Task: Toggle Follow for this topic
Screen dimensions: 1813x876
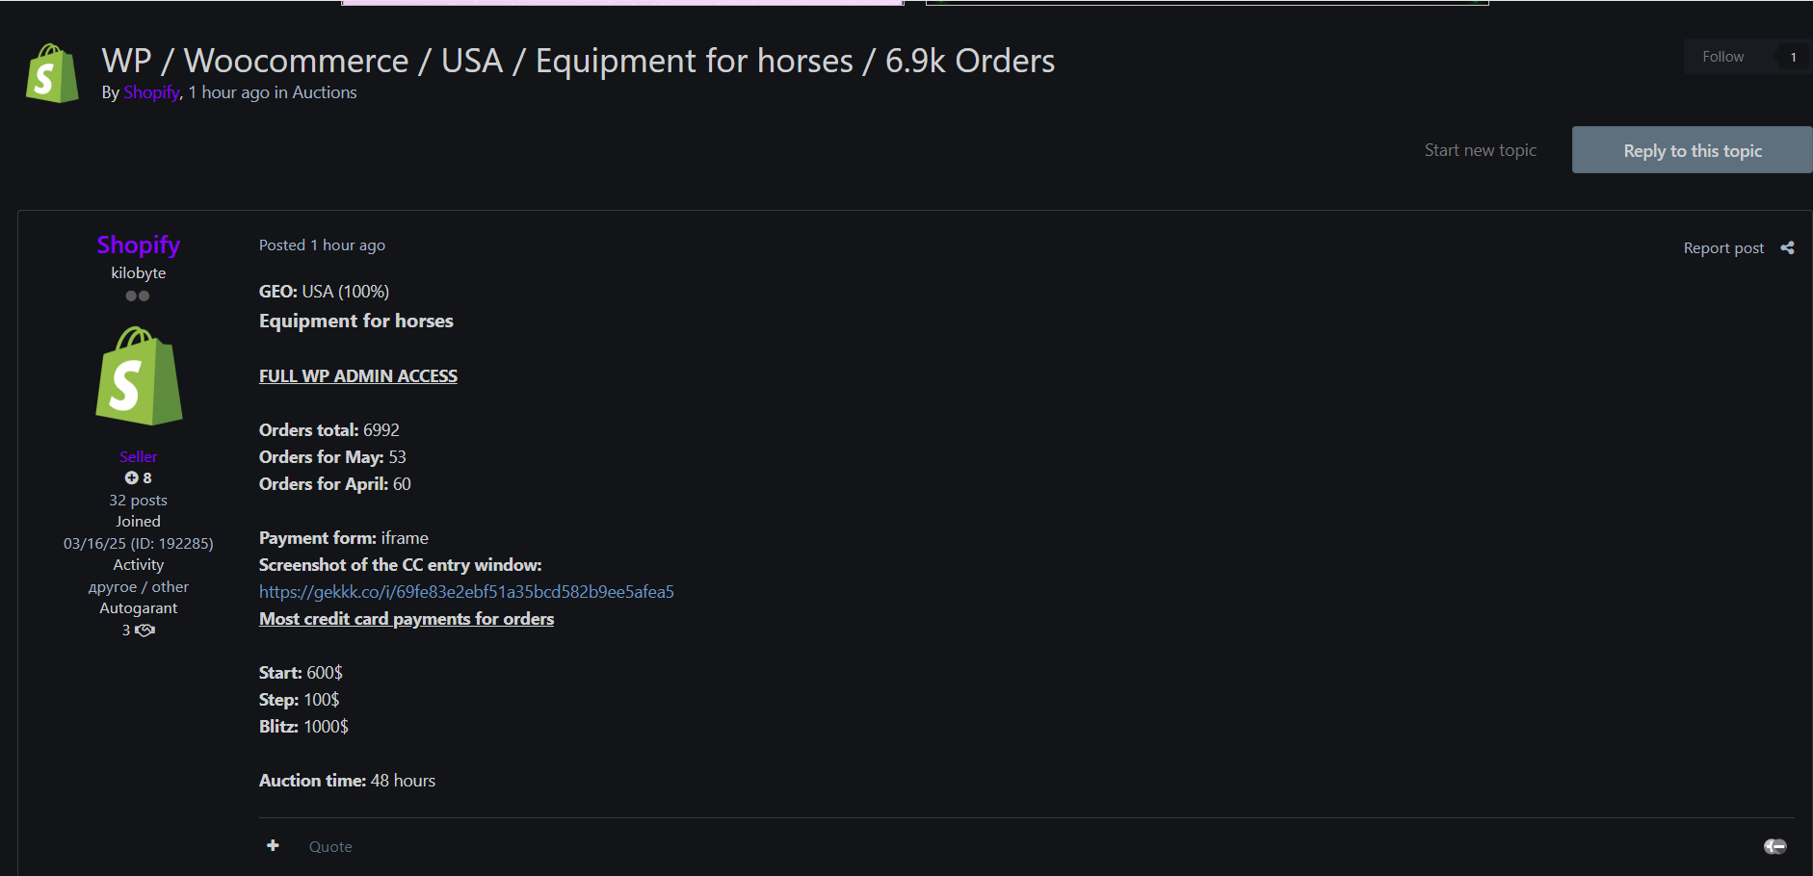Action: tap(1722, 57)
